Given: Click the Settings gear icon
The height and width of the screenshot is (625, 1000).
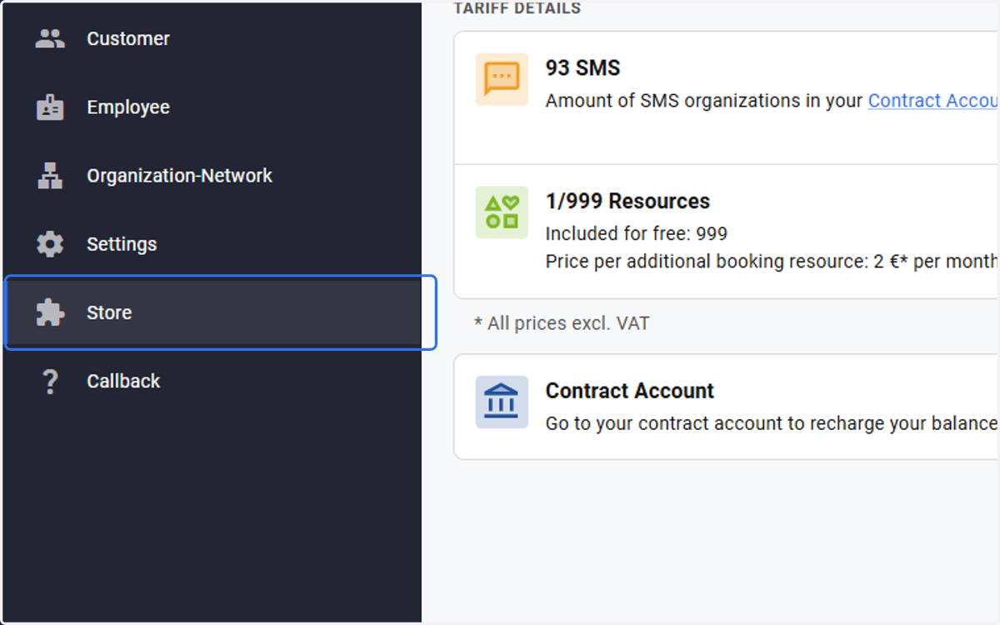Looking at the screenshot, I should click(50, 244).
